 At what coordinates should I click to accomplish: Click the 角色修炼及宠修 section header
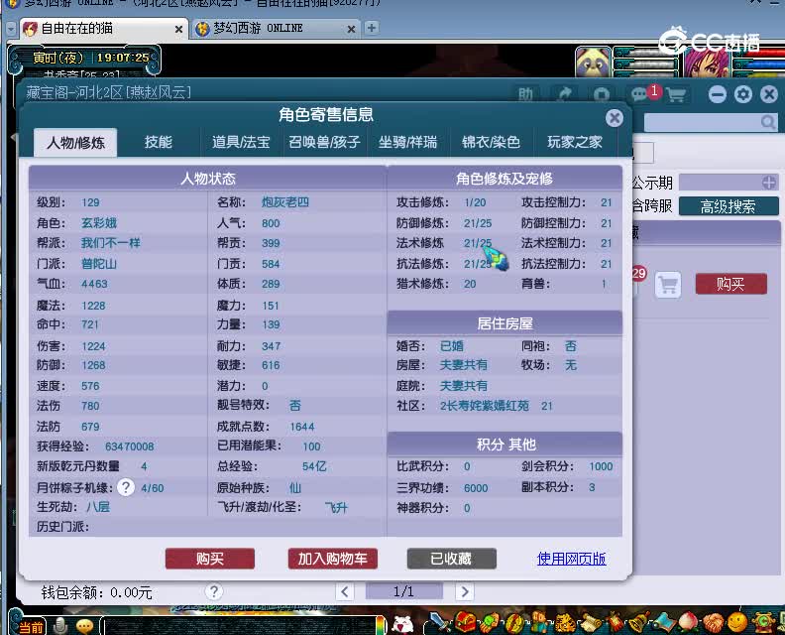point(505,179)
